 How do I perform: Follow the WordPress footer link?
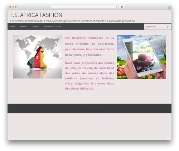click(100, 111)
